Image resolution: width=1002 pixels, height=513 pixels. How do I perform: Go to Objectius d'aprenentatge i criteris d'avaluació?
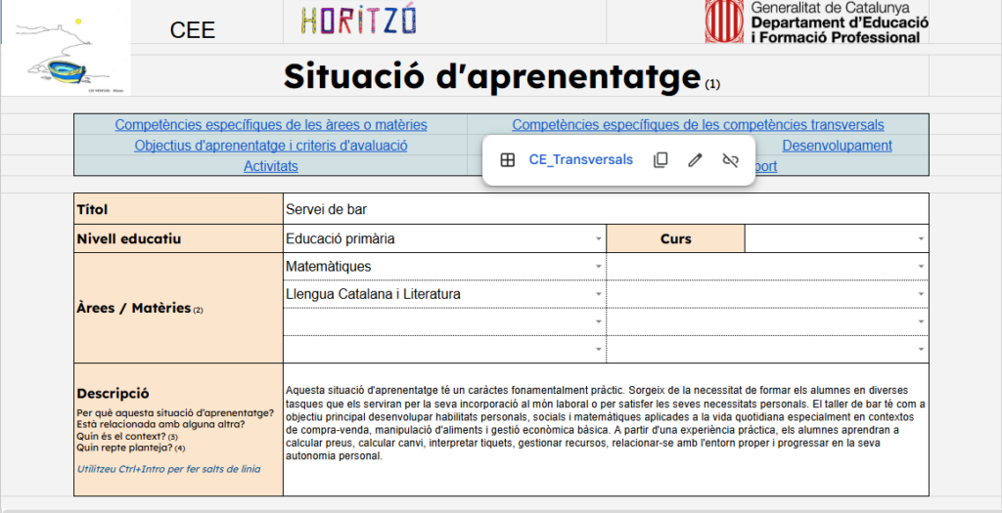271,146
